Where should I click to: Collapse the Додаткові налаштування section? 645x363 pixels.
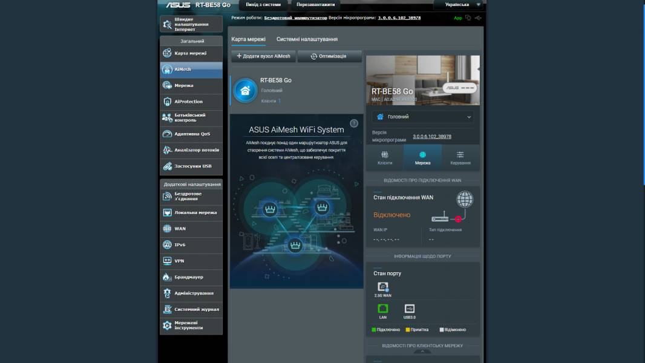coord(191,183)
